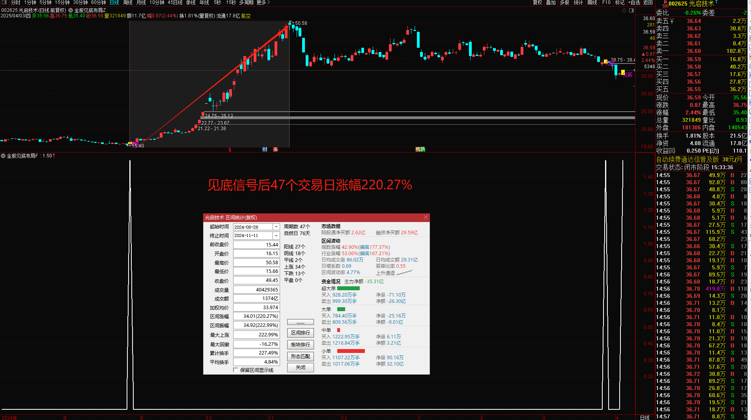Click the split-panel icon beside the diamond icon
Screen dimensions: 751x420
click(631, 11)
